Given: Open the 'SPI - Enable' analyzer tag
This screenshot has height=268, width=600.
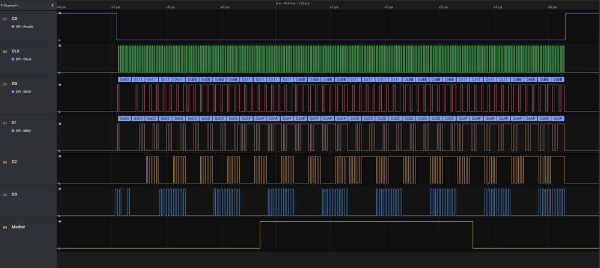Looking at the screenshot, I should tap(25, 27).
